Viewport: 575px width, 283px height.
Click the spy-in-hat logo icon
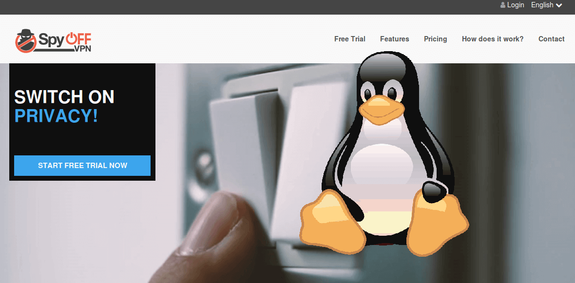coord(26,41)
